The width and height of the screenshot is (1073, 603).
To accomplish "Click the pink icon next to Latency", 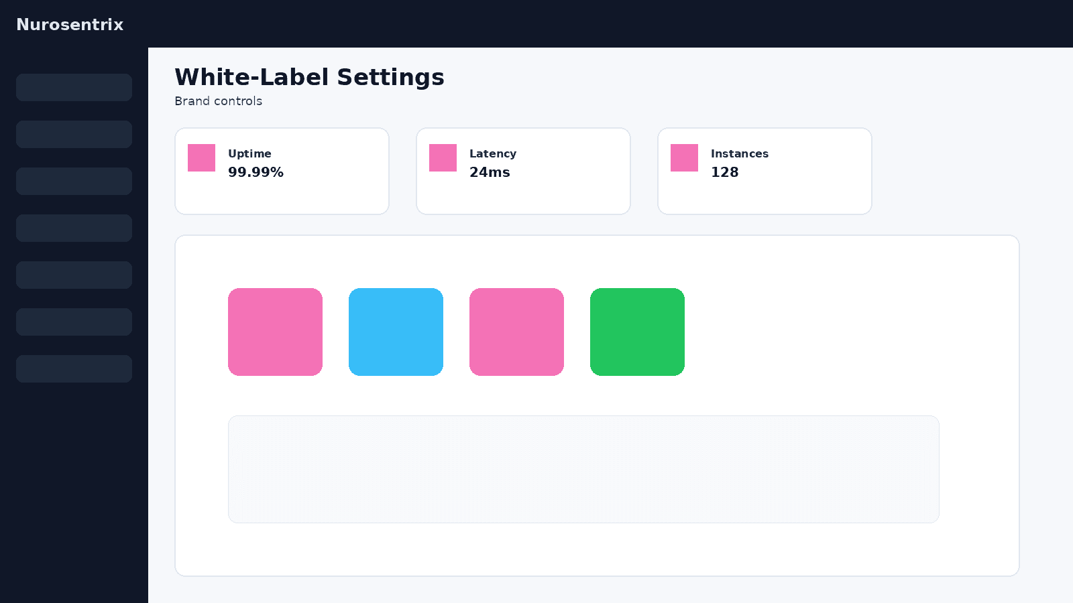I will (x=443, y=157).
